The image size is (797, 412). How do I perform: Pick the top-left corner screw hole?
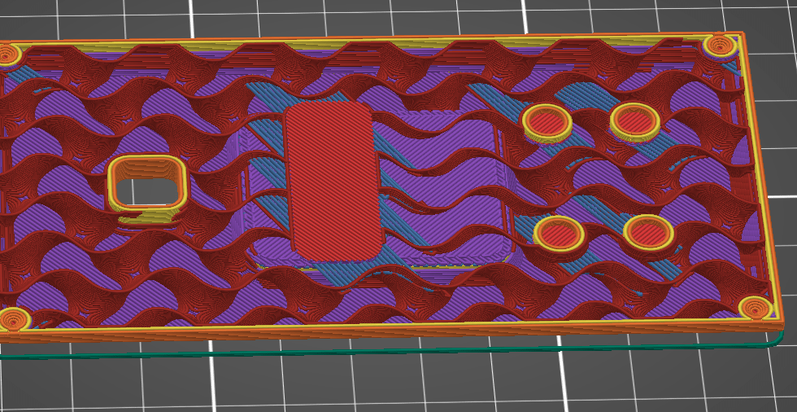click(x=7, y=55)
